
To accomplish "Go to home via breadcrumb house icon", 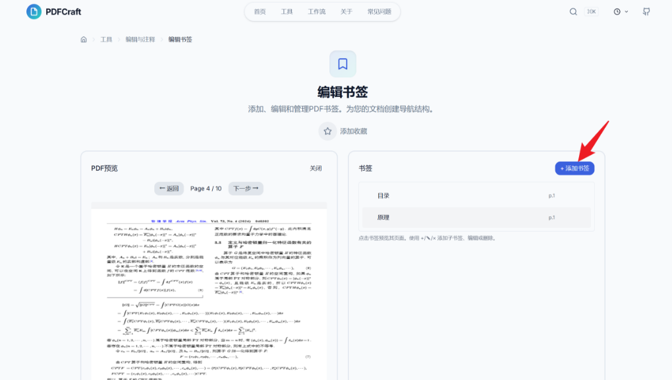I will pyautogui.click(x=84, y=40).
